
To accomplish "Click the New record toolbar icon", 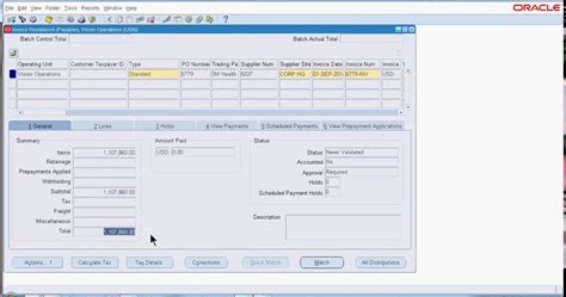I will point(11,19).
